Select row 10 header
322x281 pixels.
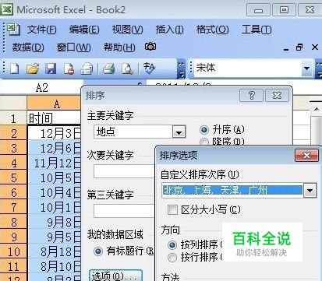(x=13, y=251)
